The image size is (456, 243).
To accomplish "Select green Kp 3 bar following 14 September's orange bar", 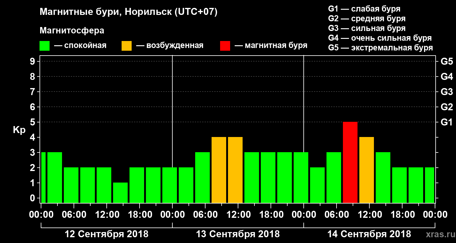I will point(383,177).
